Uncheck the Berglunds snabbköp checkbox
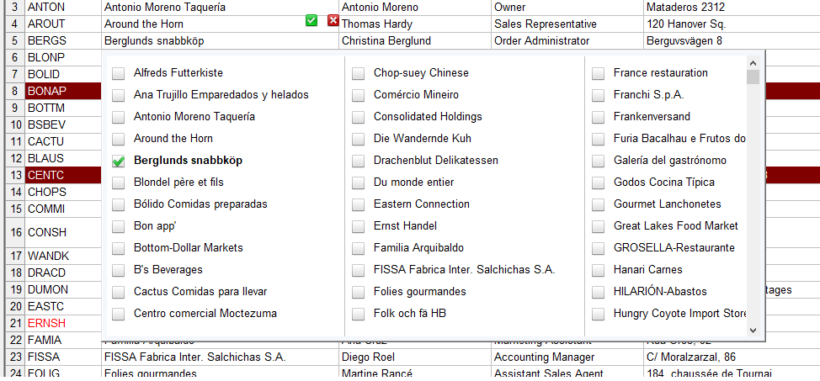 pos(119,161)
